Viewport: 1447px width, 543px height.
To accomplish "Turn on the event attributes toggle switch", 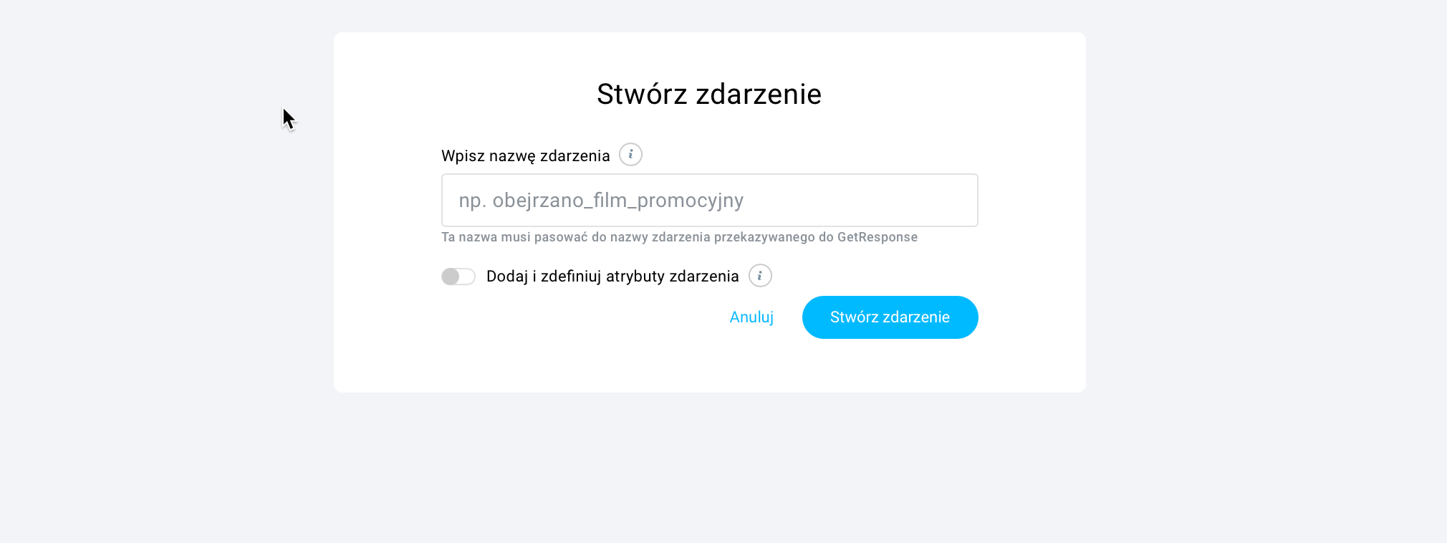I will (x=458, y=277).
